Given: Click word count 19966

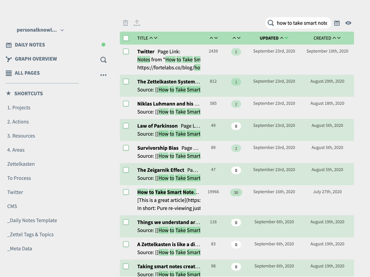Looking at the screenshot, I should coord(213,192).
